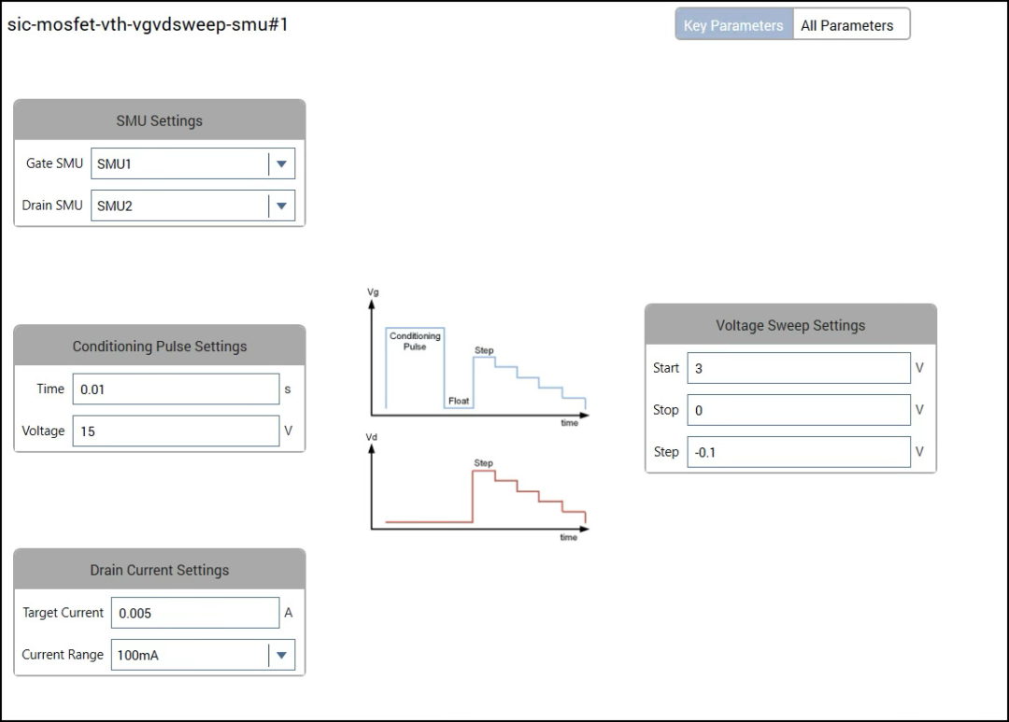Select the conditioning pulse Voltage field

[176, 432]
